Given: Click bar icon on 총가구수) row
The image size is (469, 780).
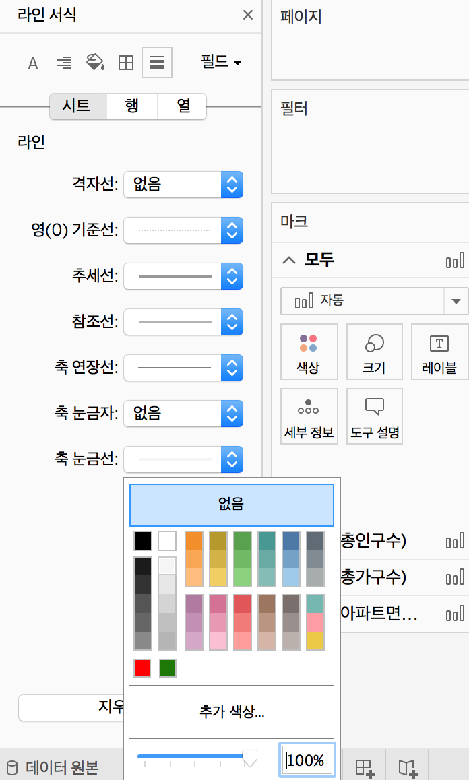Looking at the screenshot, I should point(455,577).
